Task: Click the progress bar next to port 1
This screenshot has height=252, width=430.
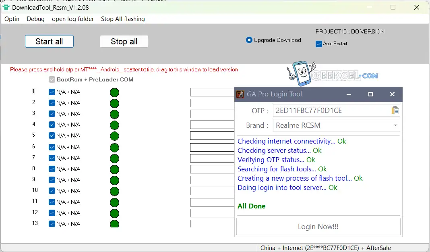Action: 212,92
